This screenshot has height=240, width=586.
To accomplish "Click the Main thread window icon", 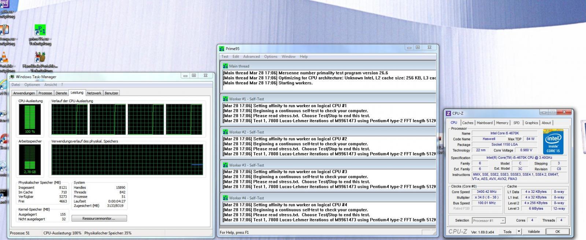I will (225, 66).
